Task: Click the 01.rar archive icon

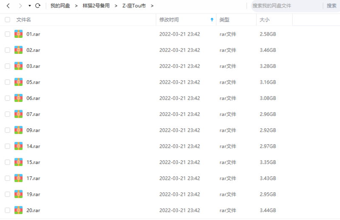Action: click(x=18, y=34)
